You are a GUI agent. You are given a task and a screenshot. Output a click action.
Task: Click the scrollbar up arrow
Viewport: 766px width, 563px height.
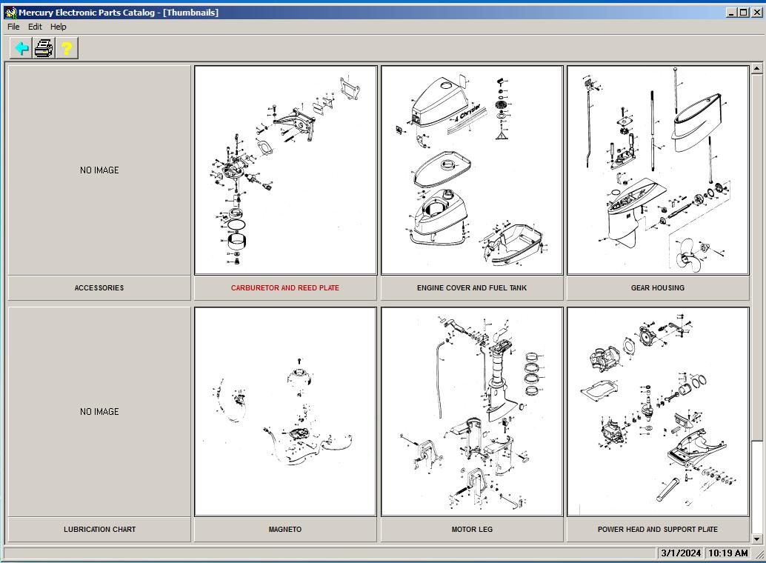point(756,68)
